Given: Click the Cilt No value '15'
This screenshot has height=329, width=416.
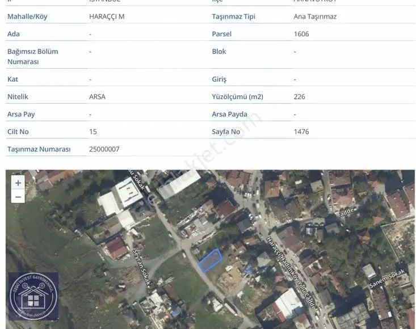Looking at the screenshot, I should [x=93, y=132].
